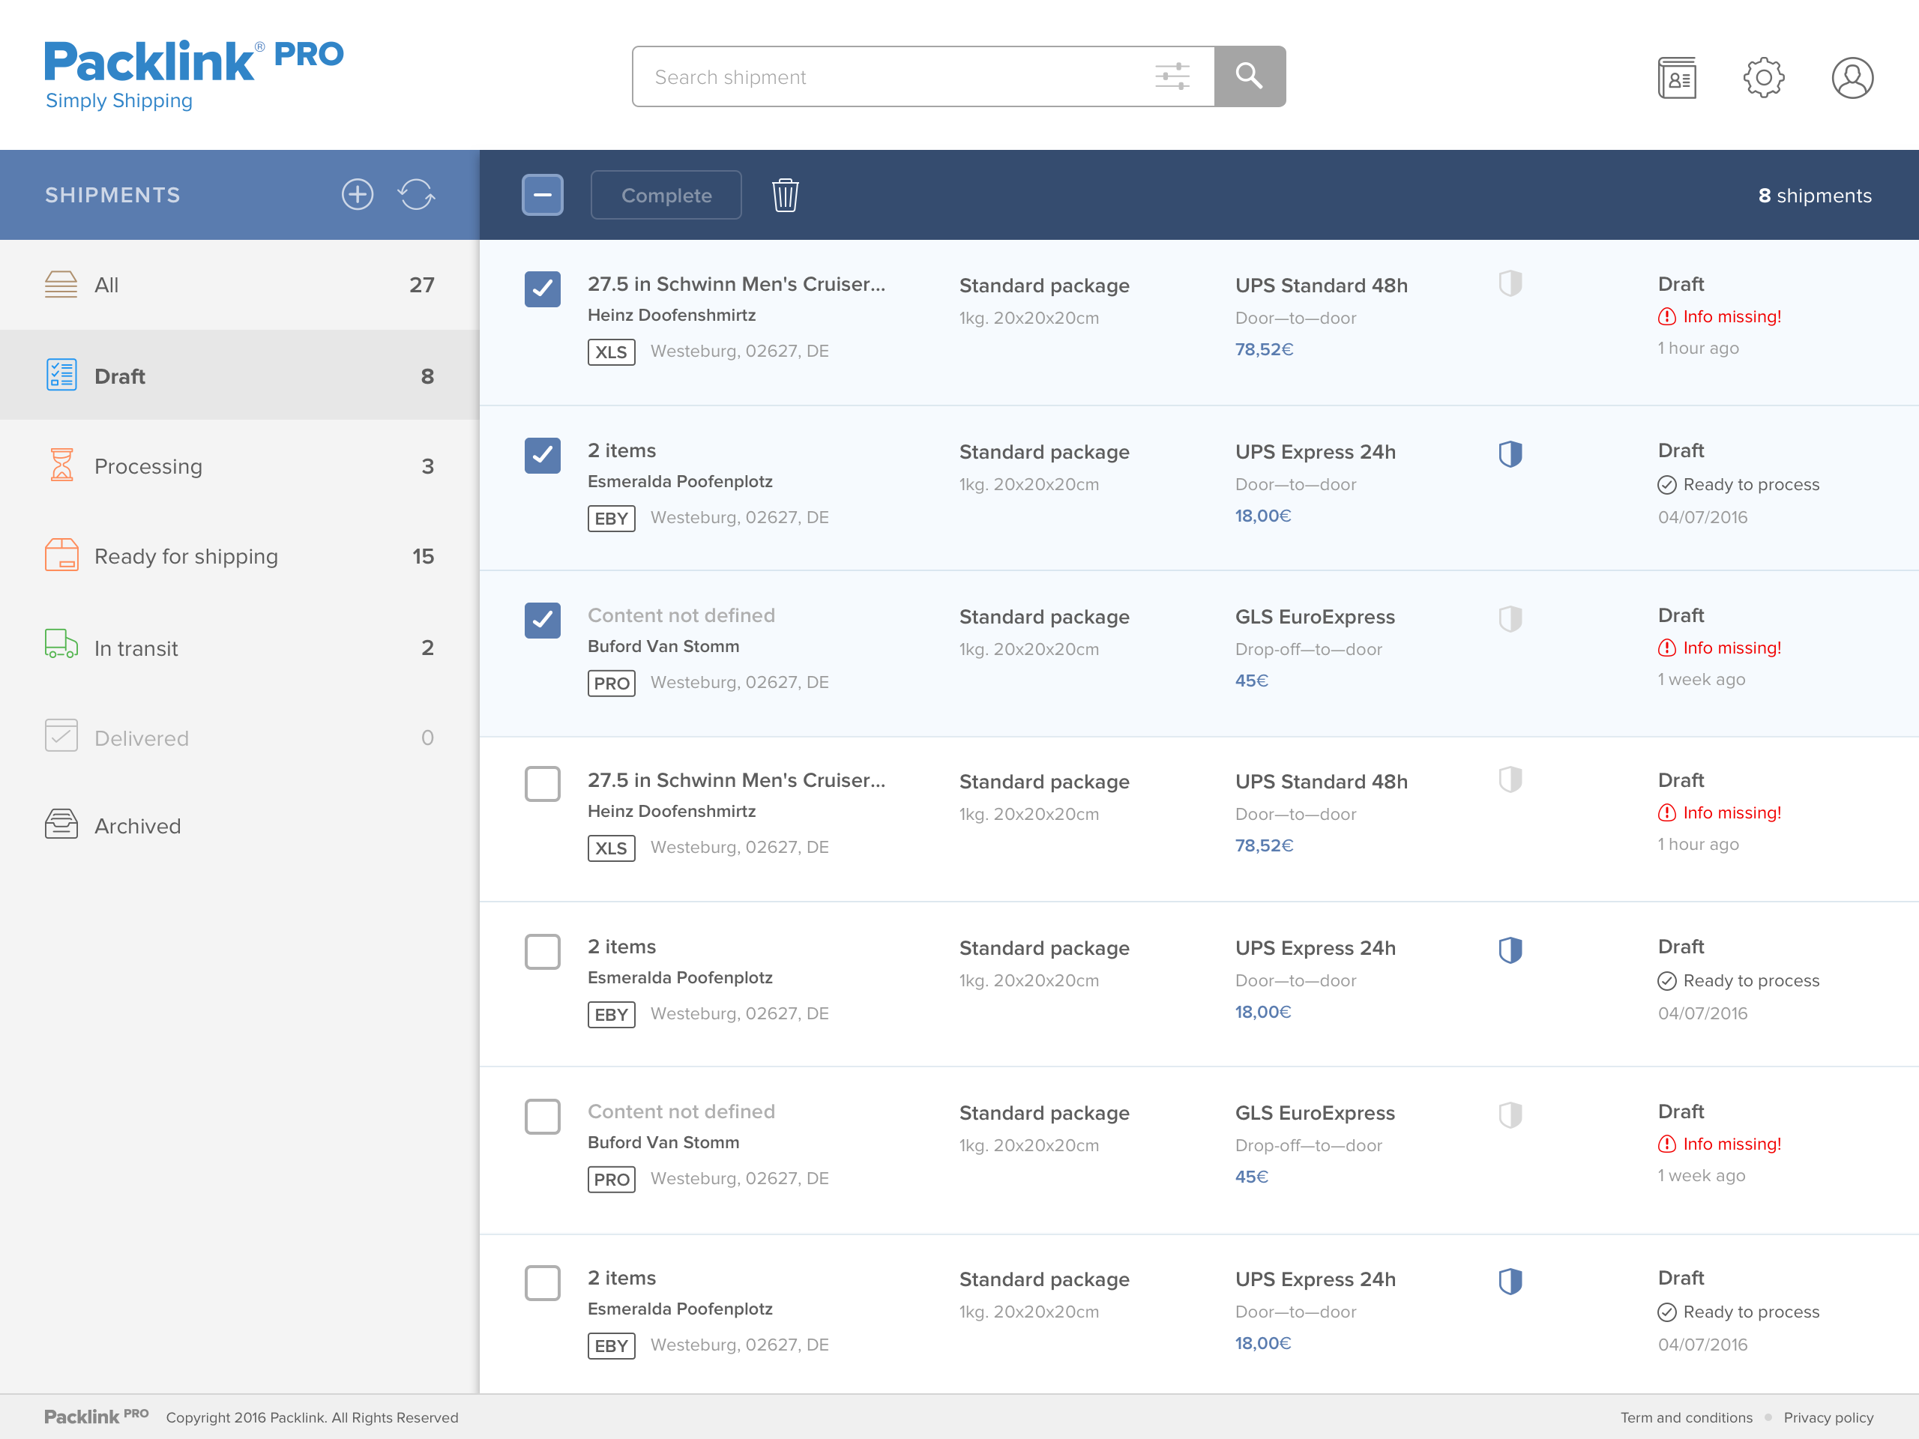This screenshot has width=1919, height=1439.
Task: Check the unselected Heinz Doofenshmirtz shipment
Action: tap(542, 784)
